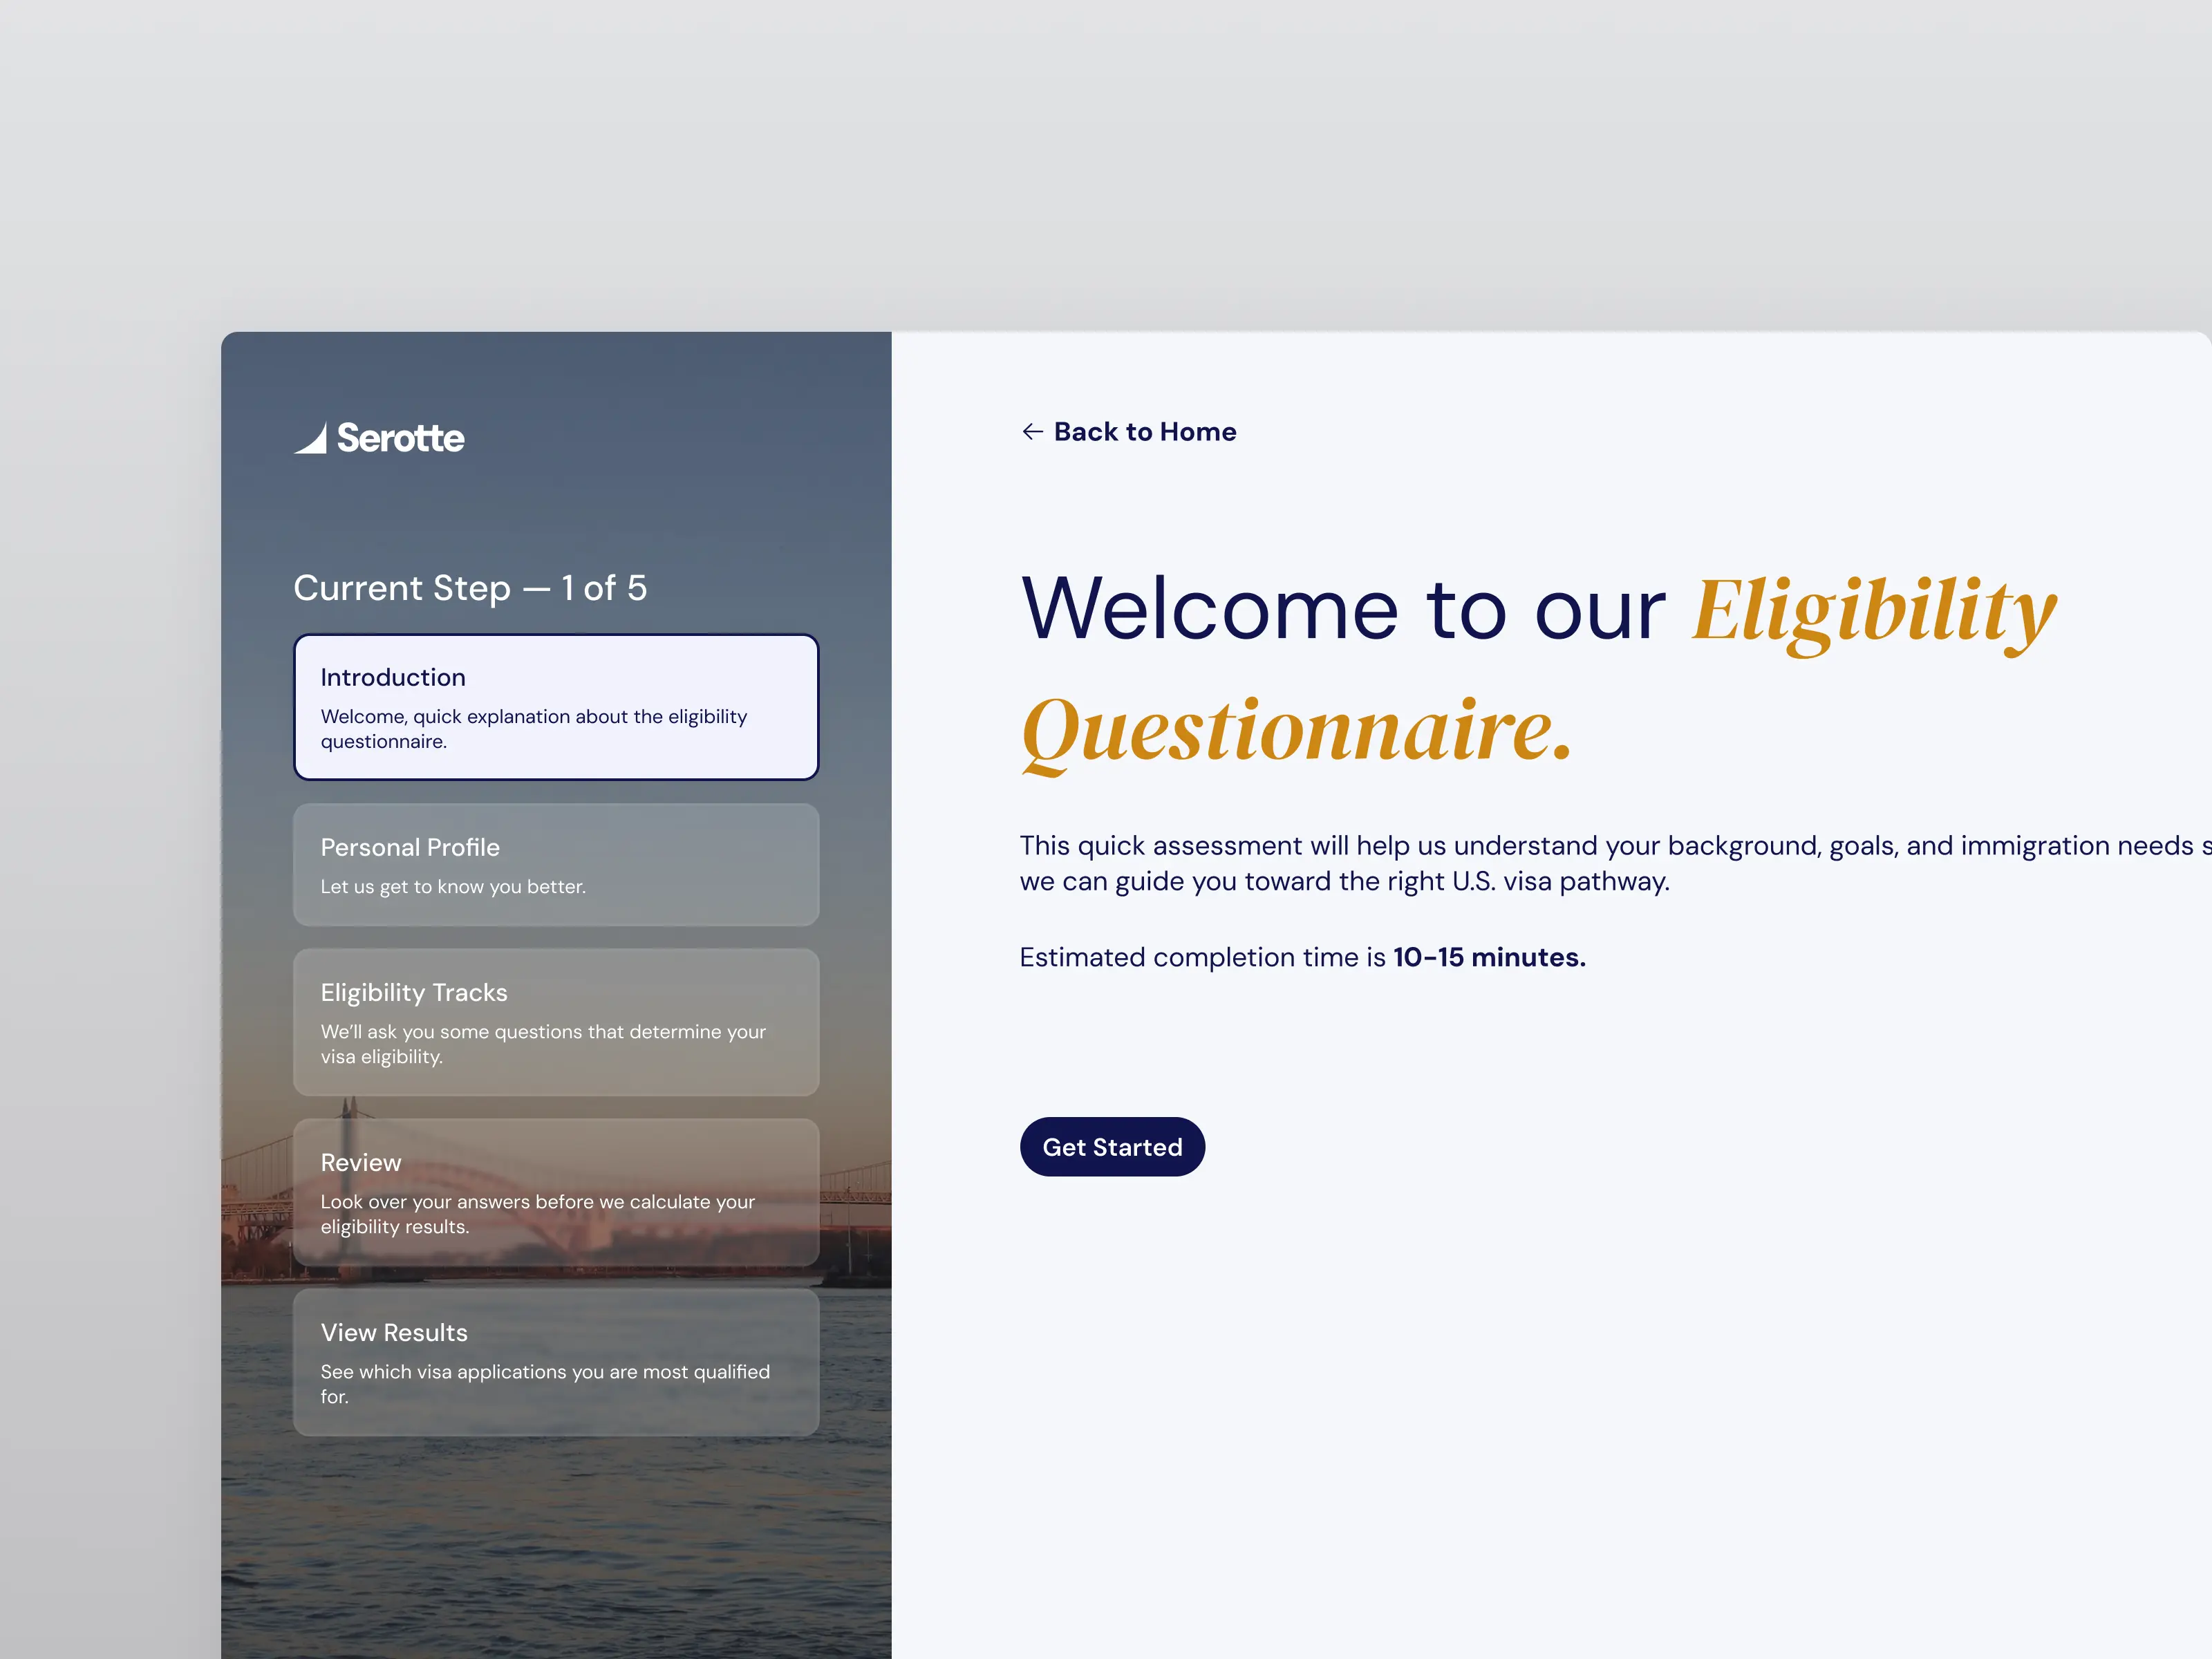Viewport: 2212px width, 1659px height.
Task: Open the Personal Profile step
Action: coord(556,865)
